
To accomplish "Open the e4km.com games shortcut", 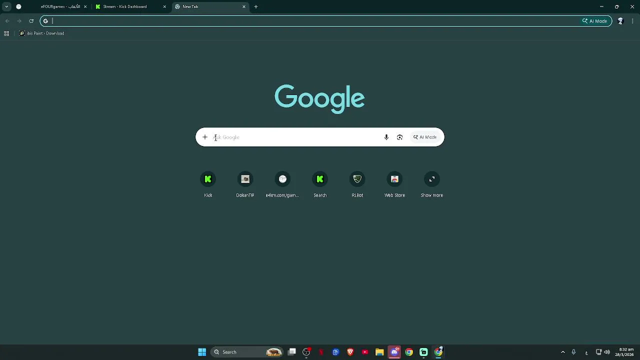I will point(282,184).
